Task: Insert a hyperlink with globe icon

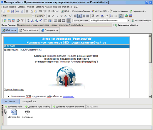Action: coord(127,16)
